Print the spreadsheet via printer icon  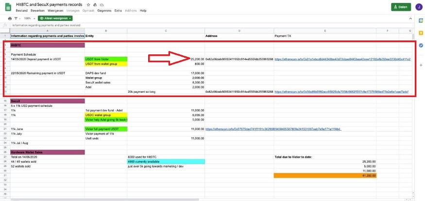10,18
